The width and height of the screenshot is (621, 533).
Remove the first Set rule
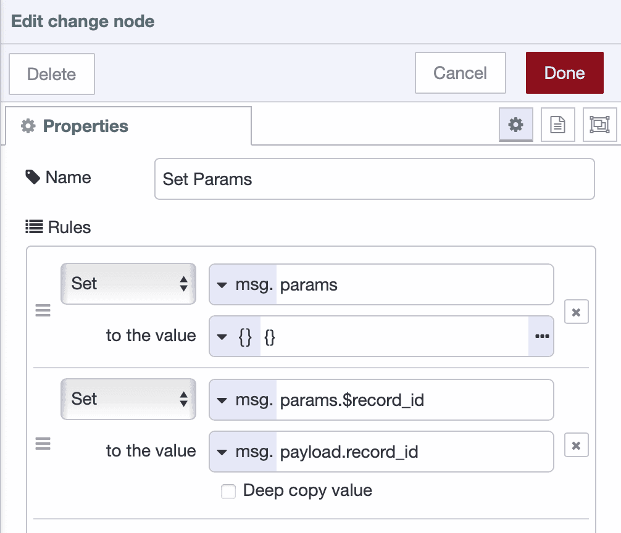point(576,312)
